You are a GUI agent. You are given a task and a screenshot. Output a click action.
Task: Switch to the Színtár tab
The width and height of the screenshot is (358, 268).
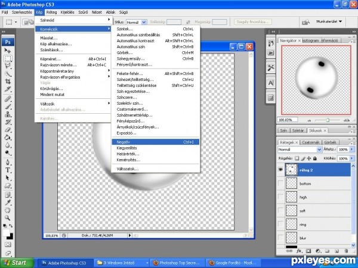pos(298,130)
